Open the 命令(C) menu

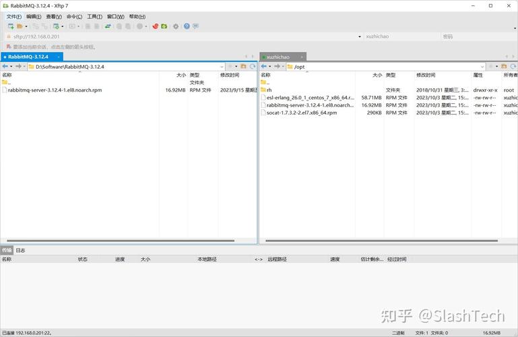click(74, 17)
